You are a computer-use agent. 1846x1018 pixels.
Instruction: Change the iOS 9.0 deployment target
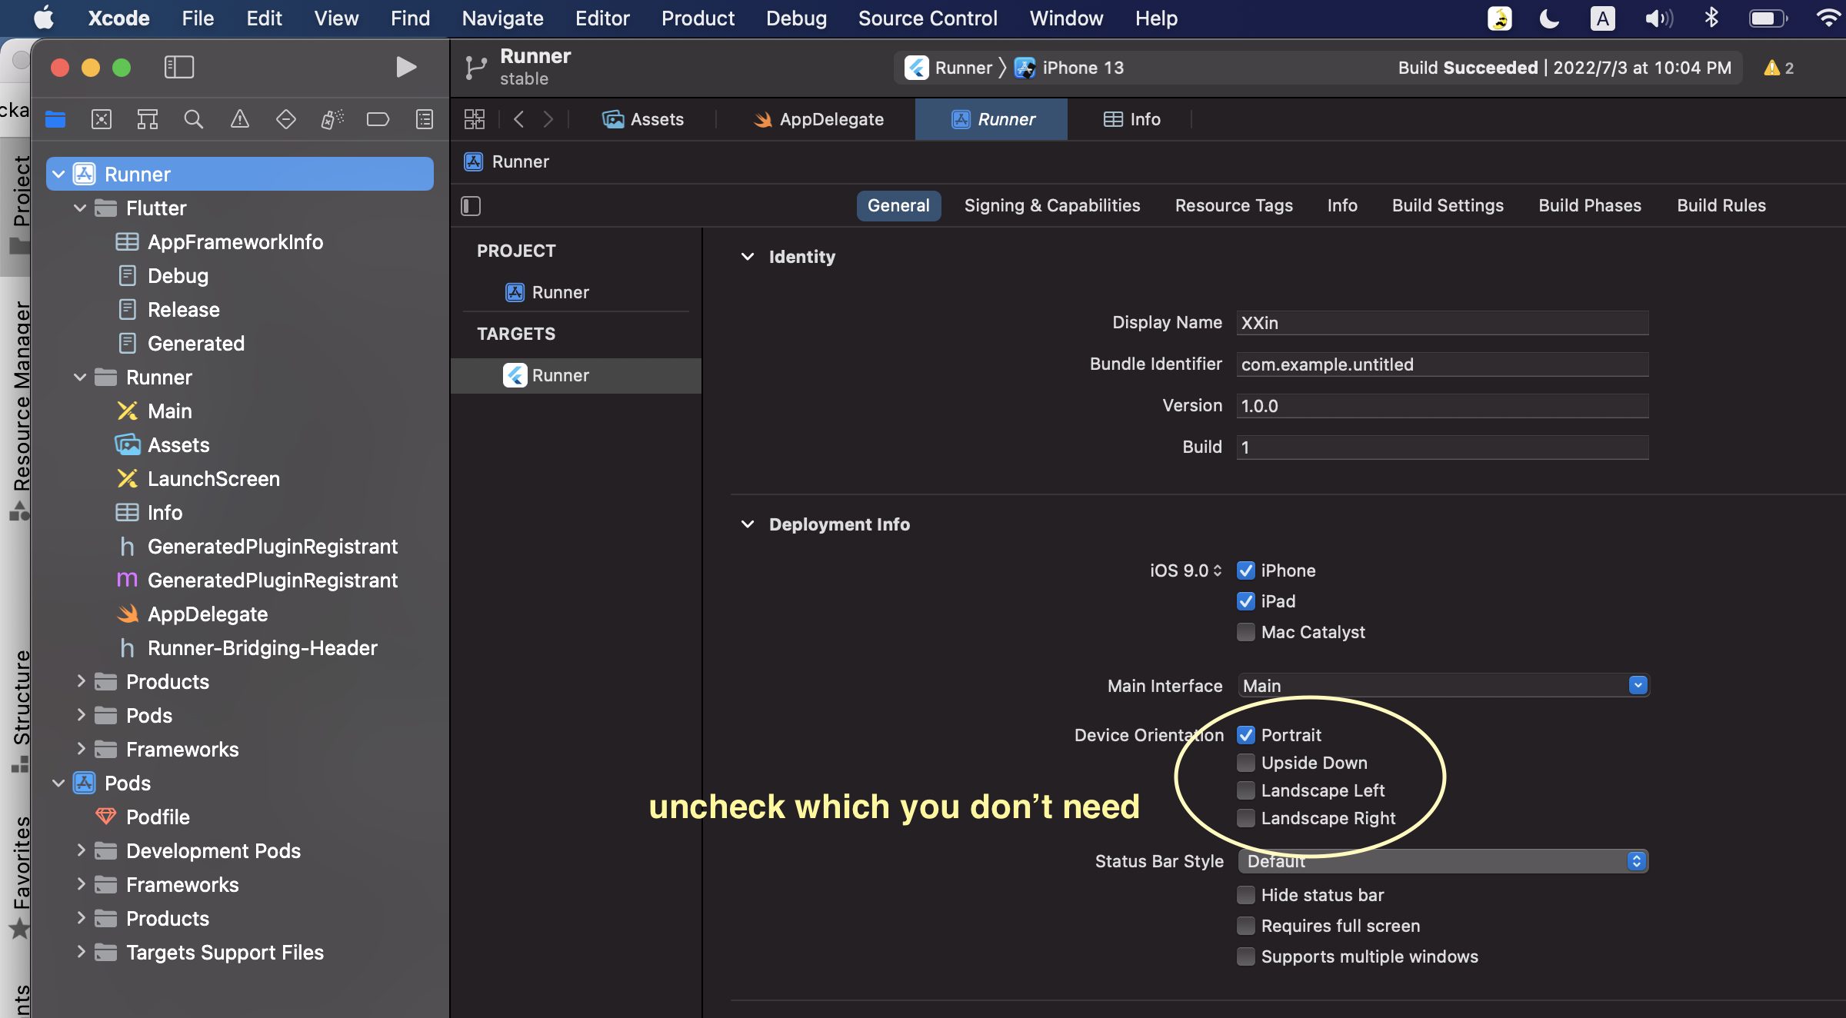pos(1185,571)
